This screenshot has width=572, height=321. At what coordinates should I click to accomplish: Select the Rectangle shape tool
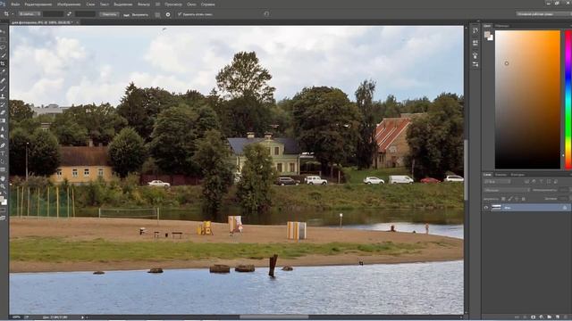coord(3,169)
